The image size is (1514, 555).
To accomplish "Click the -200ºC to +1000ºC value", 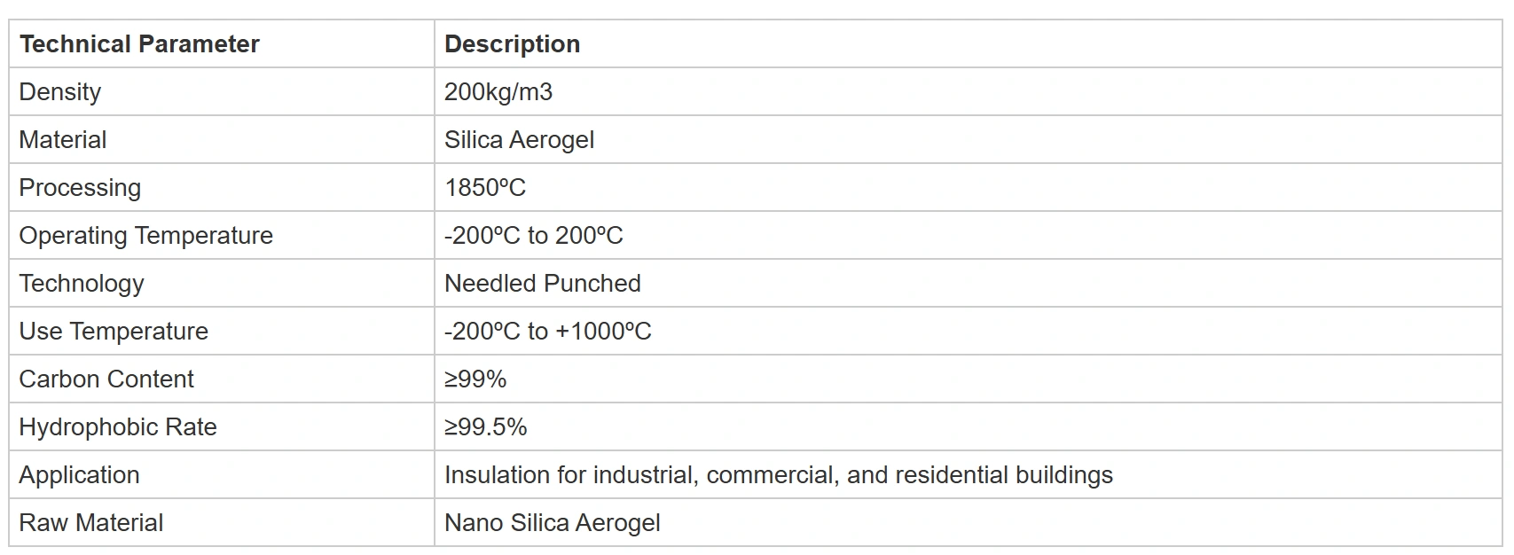I will click(547, 332).
